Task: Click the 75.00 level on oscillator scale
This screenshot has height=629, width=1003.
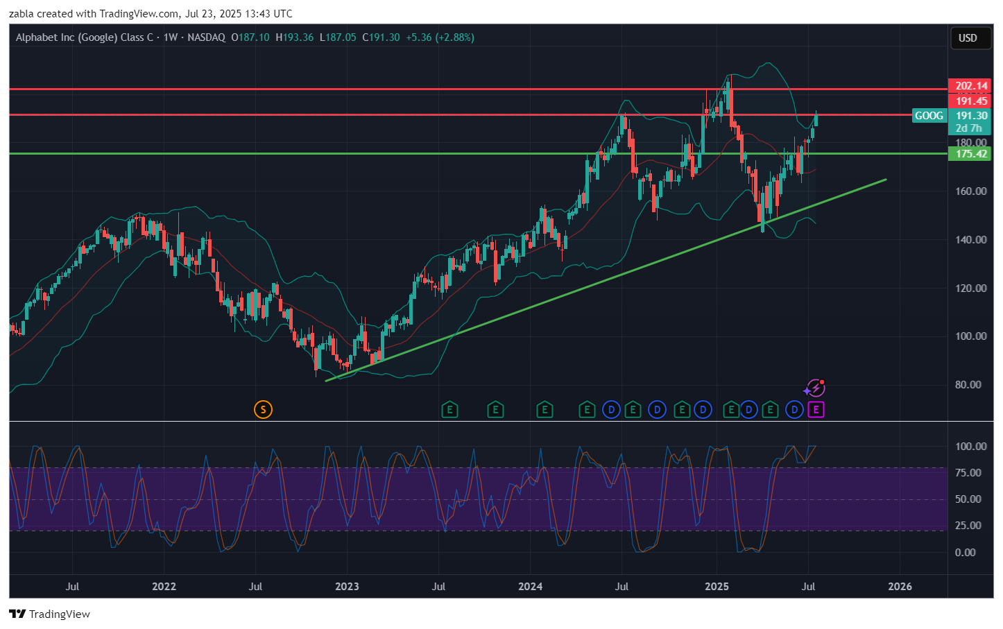Action: click(968, 472)
